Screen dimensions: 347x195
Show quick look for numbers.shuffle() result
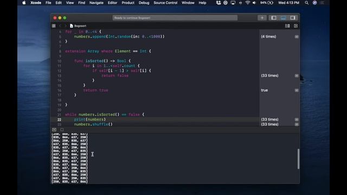297,124
